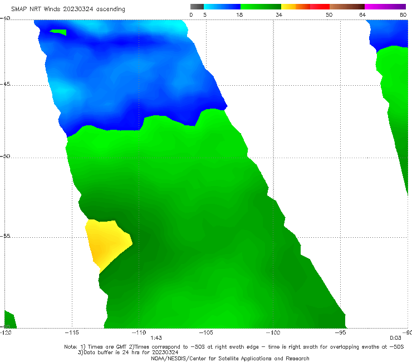Screen dimensions: 412x362
Task: Click the latitude label '-45'
Action: tap(5, 84)
